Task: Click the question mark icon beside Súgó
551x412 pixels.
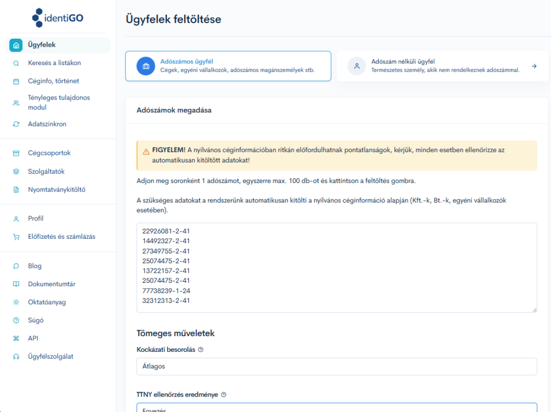Action: coord(16,321)
